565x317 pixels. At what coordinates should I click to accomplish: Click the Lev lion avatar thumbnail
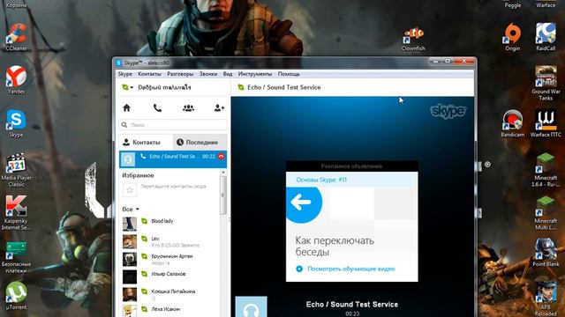tap(130, 241)
